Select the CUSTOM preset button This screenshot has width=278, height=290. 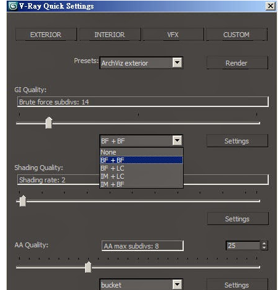point(236,35)
